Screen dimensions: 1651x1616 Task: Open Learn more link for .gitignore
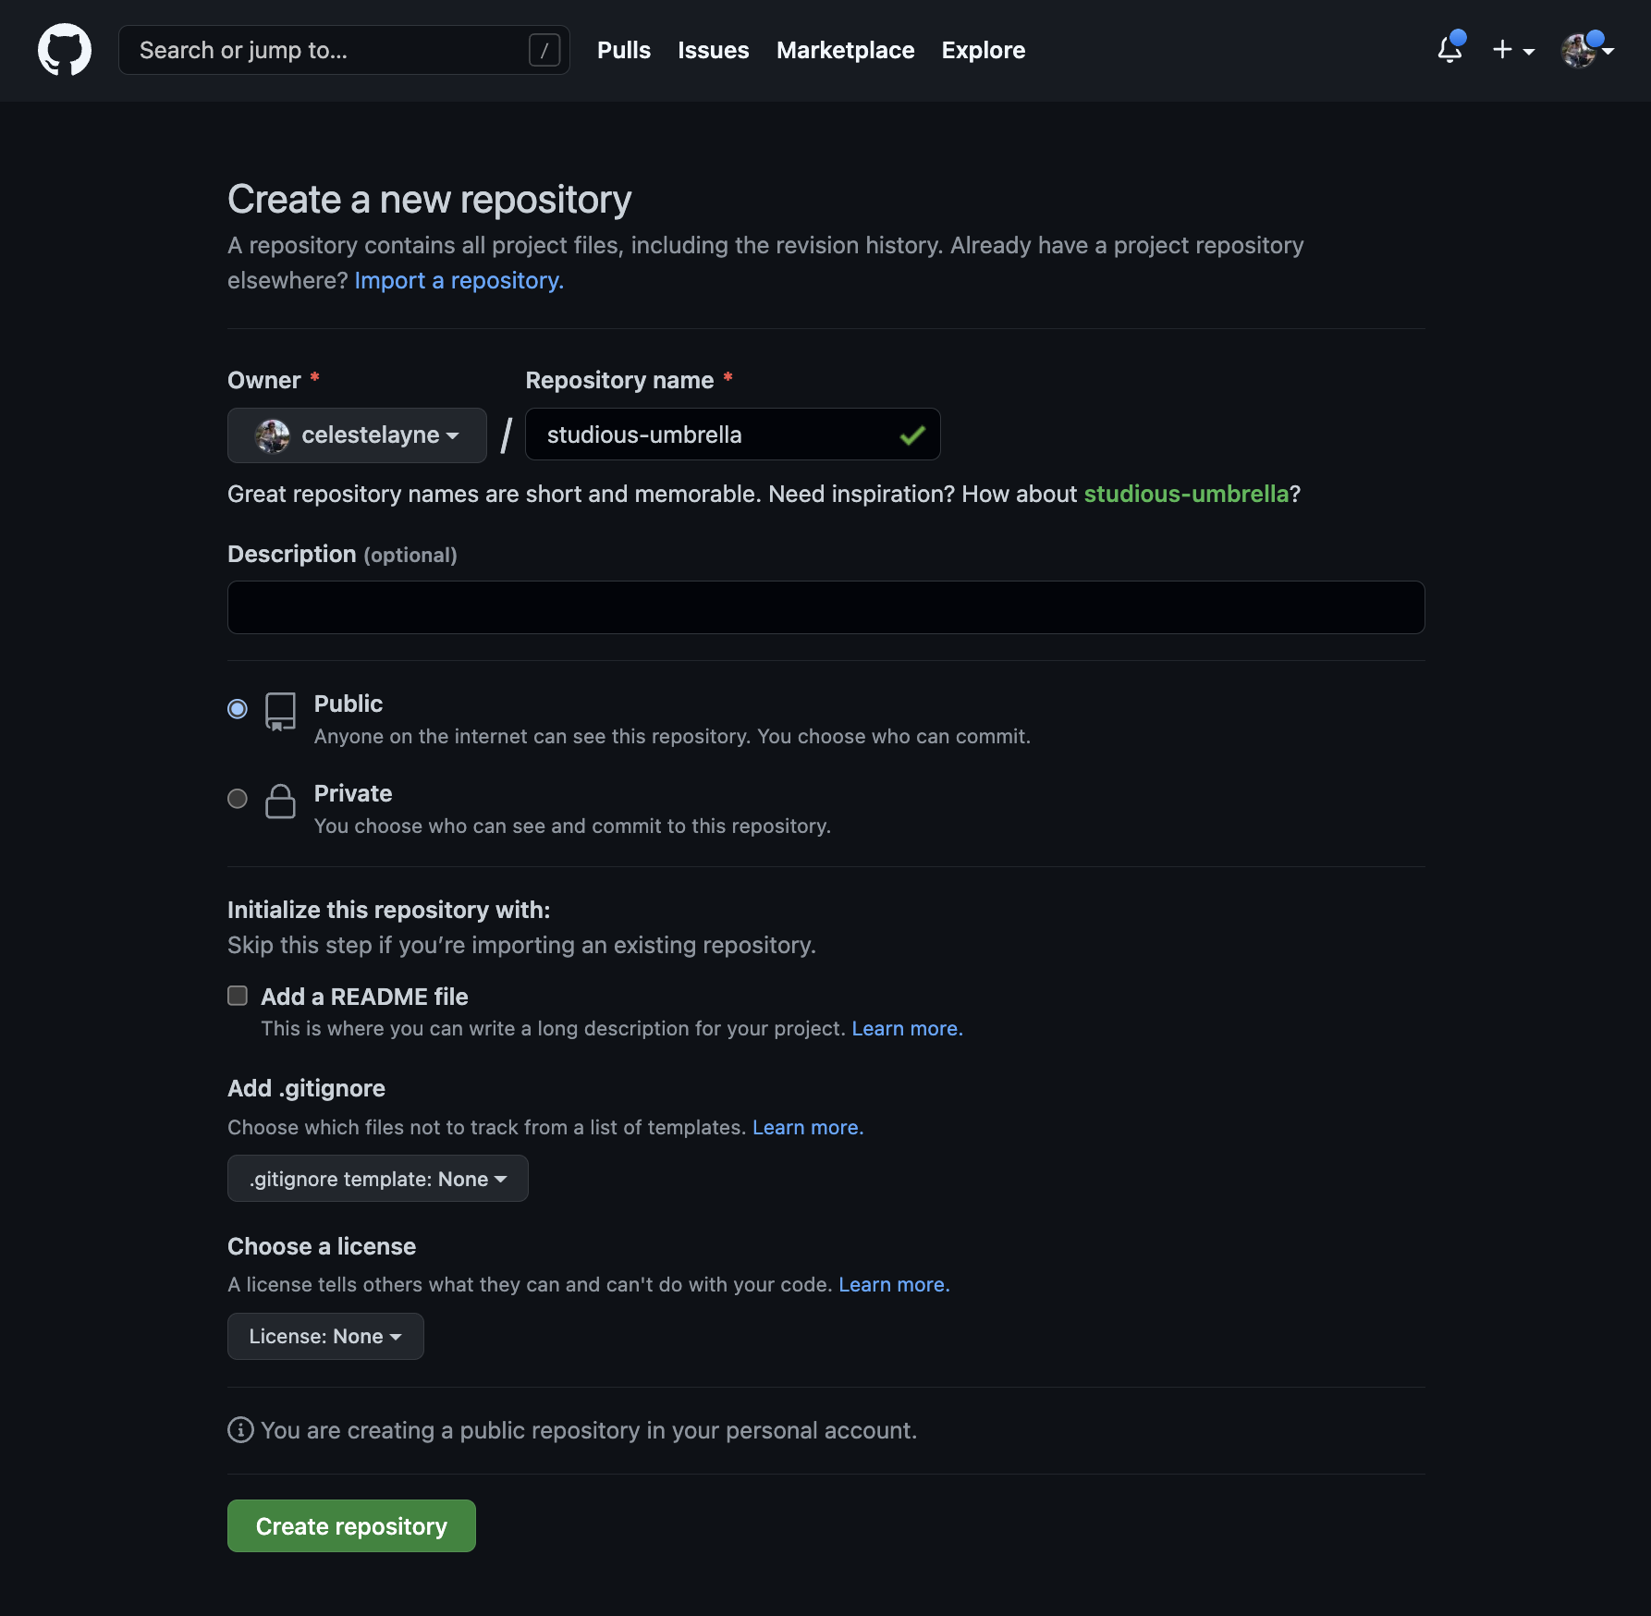point(808,1127)
